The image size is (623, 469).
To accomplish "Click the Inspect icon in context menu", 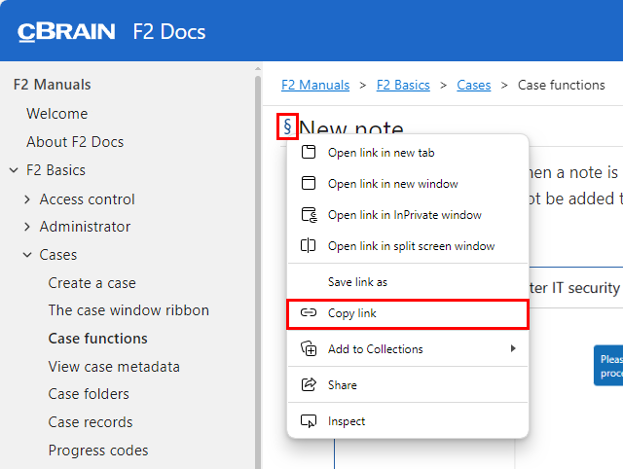I will click(x=309, y=421).
